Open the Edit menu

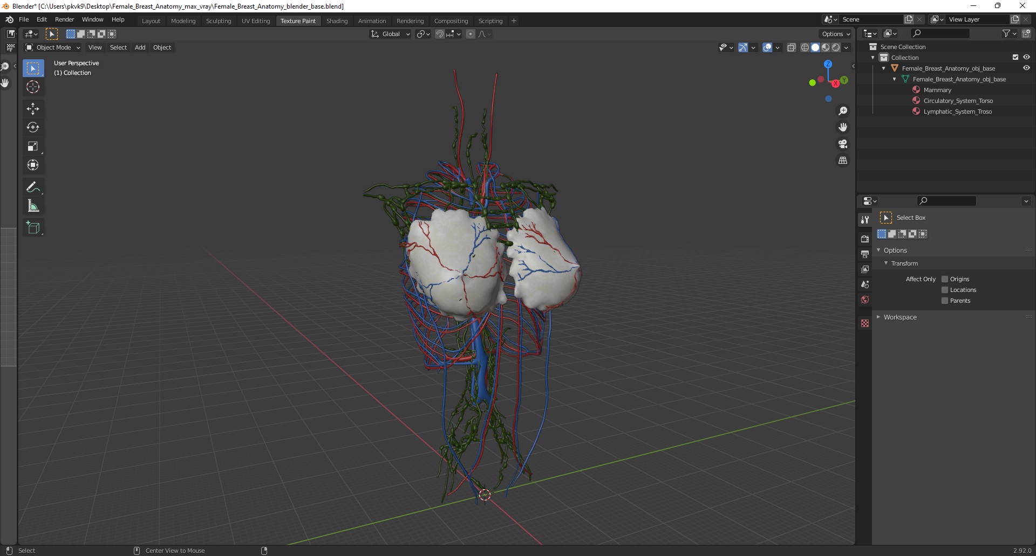(x=42, y=19)
